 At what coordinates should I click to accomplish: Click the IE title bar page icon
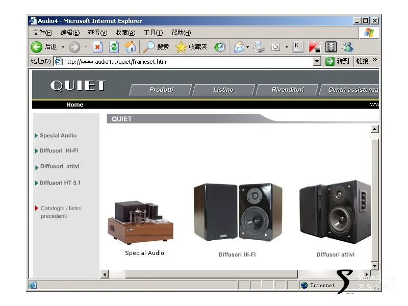(33, 20)
